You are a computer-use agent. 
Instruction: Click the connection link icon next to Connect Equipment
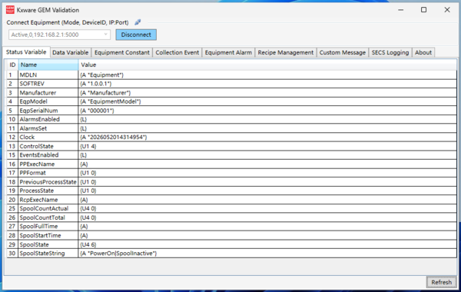click(x=138, y=22)
